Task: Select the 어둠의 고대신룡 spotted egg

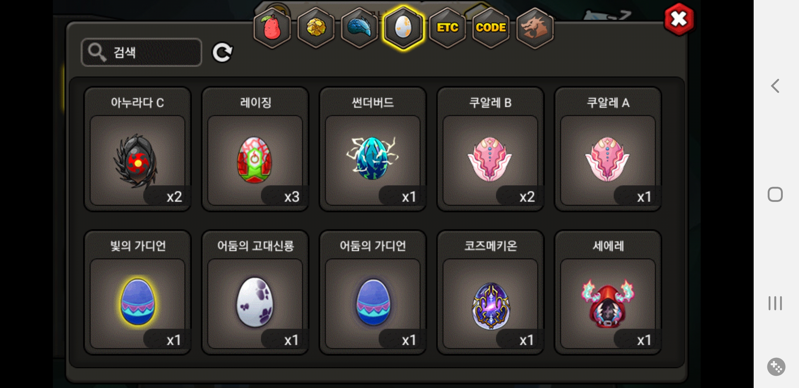Action: pos(255,292)
